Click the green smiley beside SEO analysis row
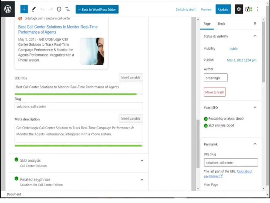The height and width of the screenshot is (203, 270). click(16, 160)
